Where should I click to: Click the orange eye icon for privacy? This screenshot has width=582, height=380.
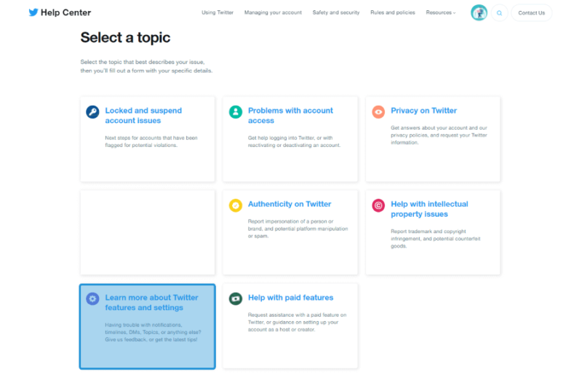tap(378, 112)
